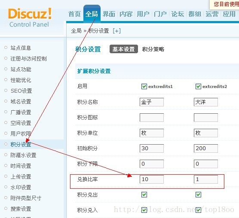Click the [+] add shortcut link
Image resolution: width=239 pixels, height=218 pixels.
[x=116, y=31]
